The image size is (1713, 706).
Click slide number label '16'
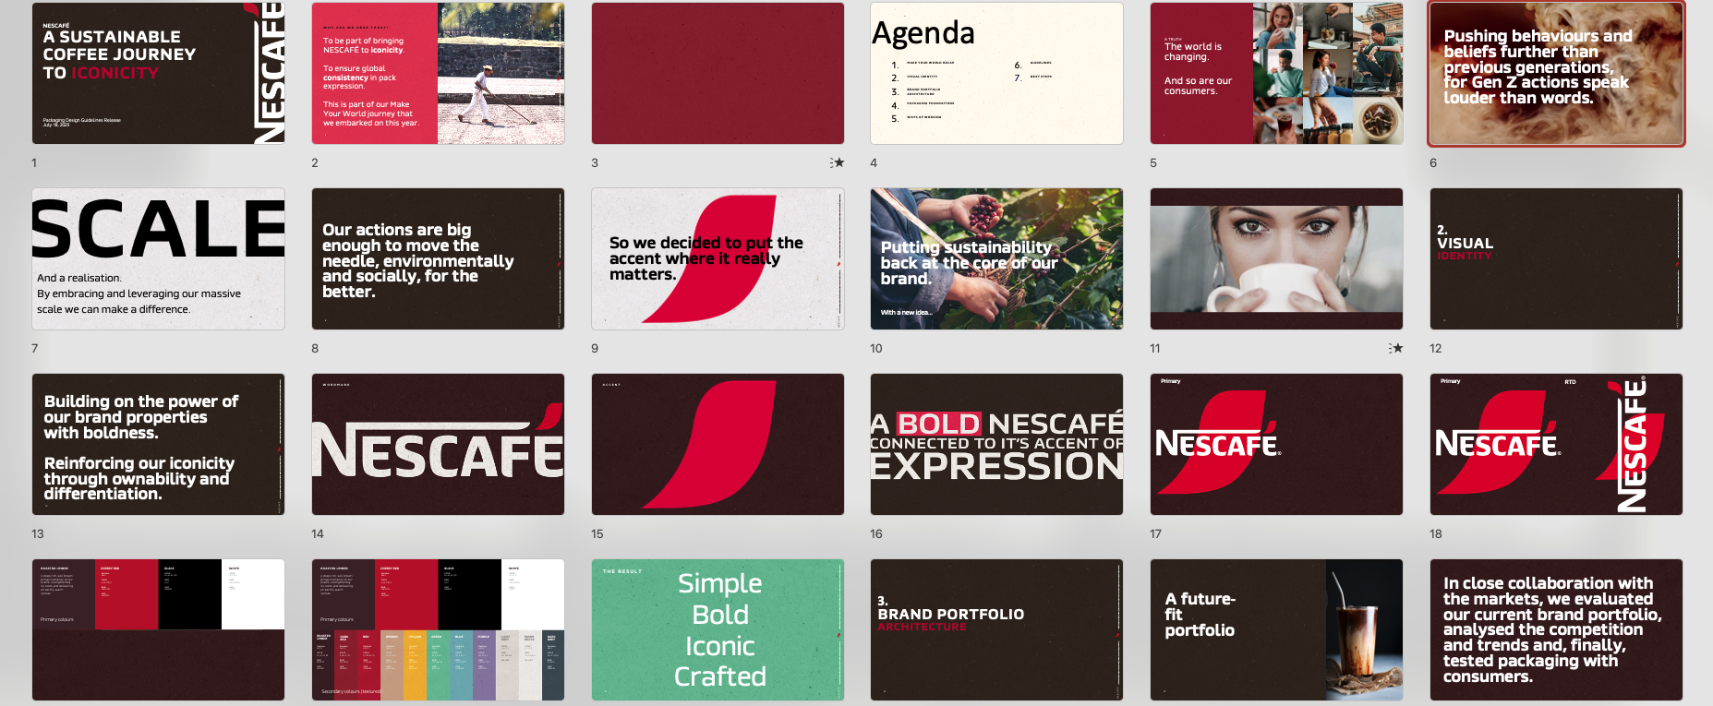(876, 533)
